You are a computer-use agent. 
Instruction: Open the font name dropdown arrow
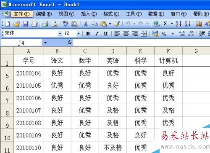pos(60,34)
